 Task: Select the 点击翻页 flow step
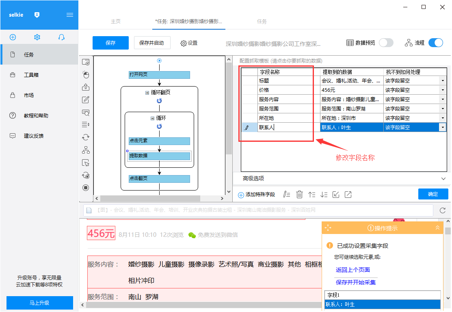(159, 179)
